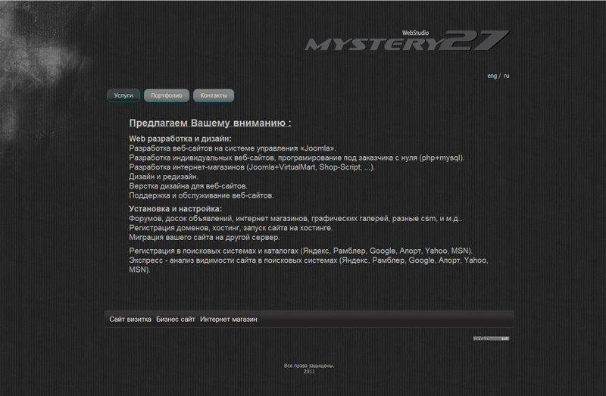Click the Mystery27 logo

[x=407, y=42]
